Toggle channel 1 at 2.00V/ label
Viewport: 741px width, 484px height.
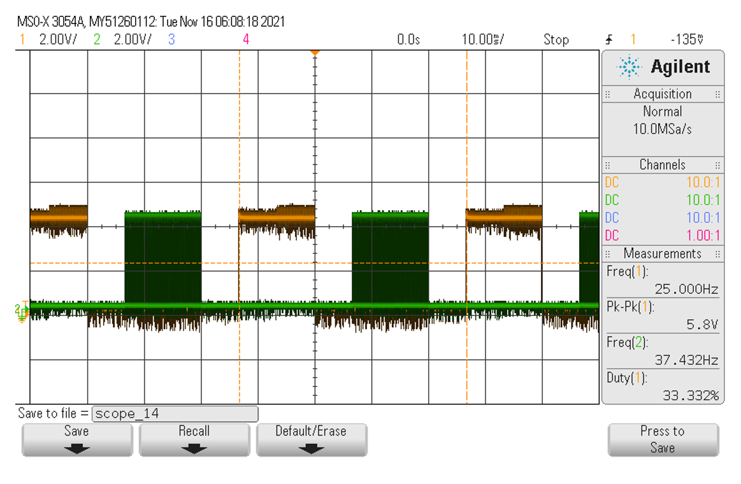(x=50, y=39)
